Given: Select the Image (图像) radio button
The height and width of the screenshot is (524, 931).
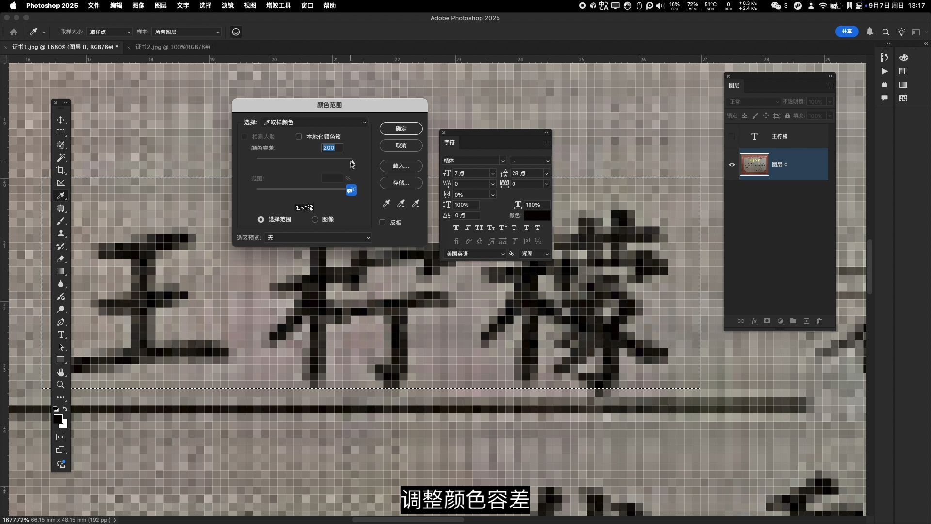Looking at the screenshot, I should point(315,220).
